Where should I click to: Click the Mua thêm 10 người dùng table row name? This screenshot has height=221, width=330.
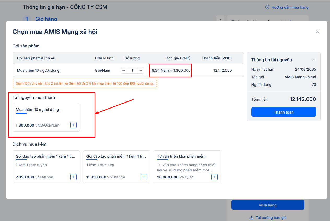pos(38,70)
